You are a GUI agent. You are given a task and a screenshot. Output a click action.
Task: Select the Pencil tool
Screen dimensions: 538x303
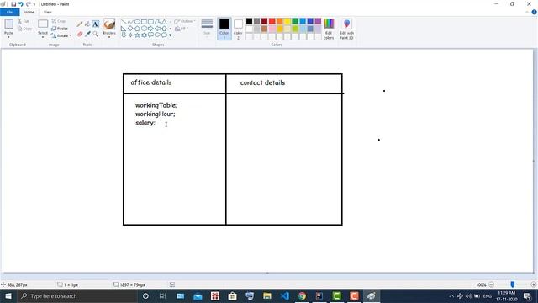(80, 24)
